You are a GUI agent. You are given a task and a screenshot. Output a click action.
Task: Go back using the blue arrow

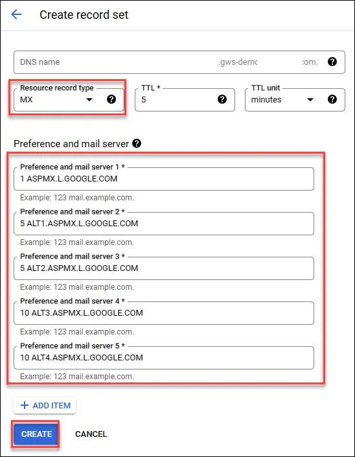16,14
